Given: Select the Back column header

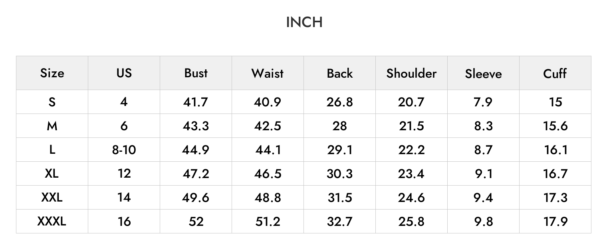Looking at the screenshot, I should [x=340, y=73].
